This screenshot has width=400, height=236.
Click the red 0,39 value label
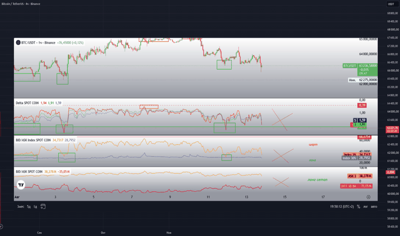tap(362, 105)
